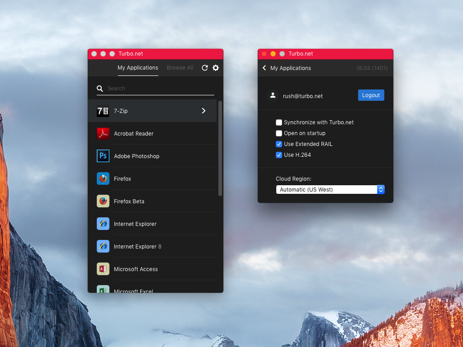Select the Firefox Beta list entry
This screenshot has height=347, width=463.
(x=152, y=201)
